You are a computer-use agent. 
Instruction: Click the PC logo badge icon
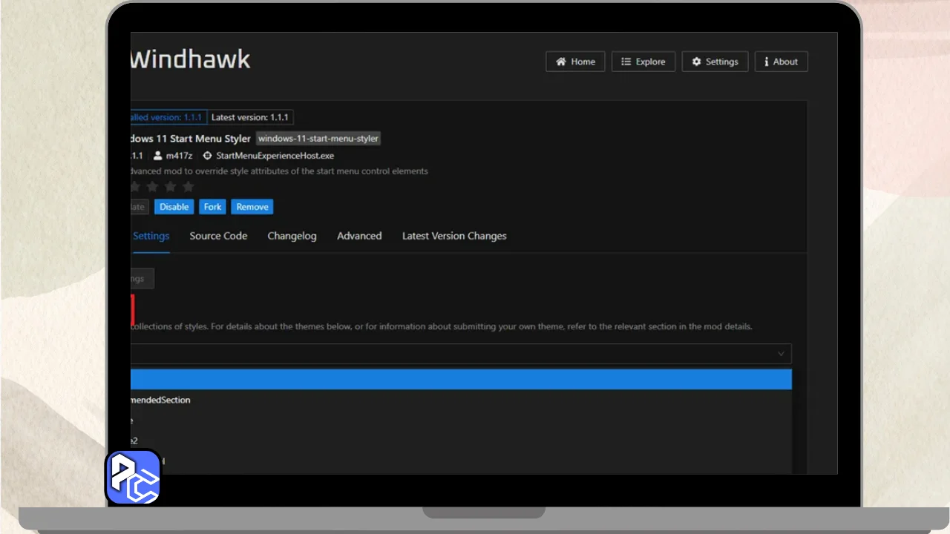134,477
